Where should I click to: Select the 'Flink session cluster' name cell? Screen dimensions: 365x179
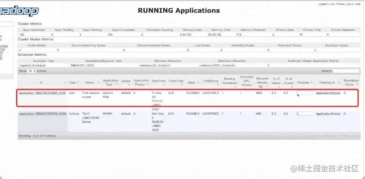click(x=91, y=95)
